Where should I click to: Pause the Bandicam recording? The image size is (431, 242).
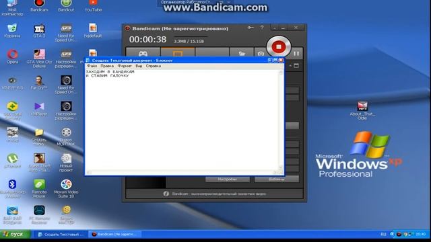(x=296, y=54)
